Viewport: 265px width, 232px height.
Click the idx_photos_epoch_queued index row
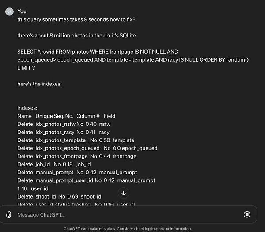tap(87, 148)
